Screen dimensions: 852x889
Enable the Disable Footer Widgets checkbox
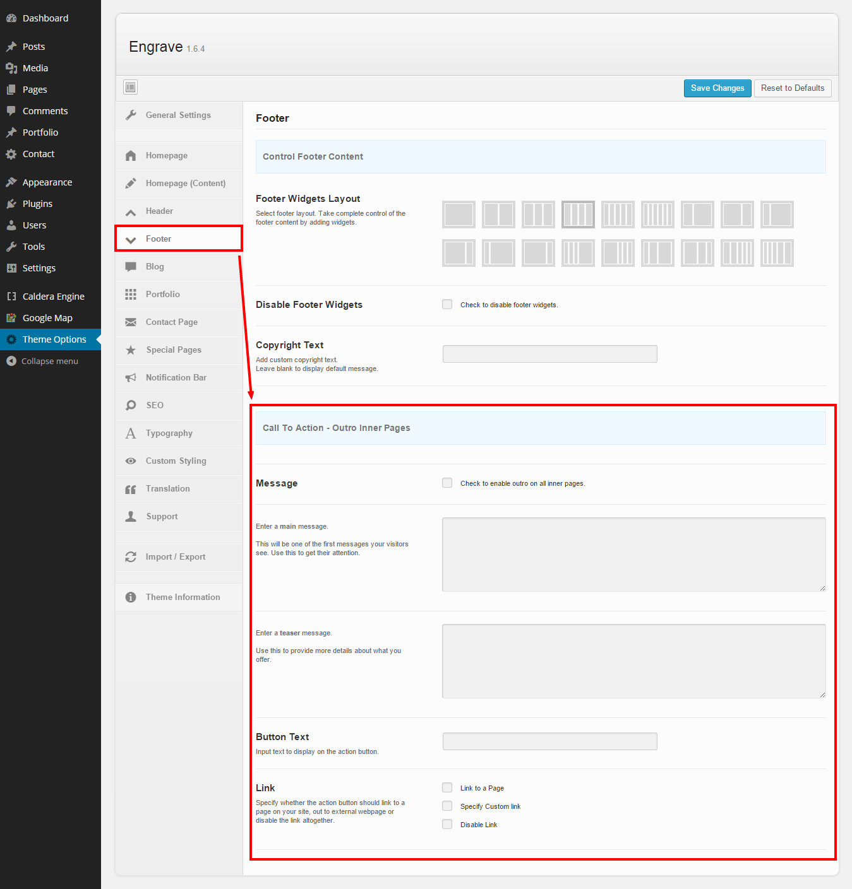click(447, 305)
